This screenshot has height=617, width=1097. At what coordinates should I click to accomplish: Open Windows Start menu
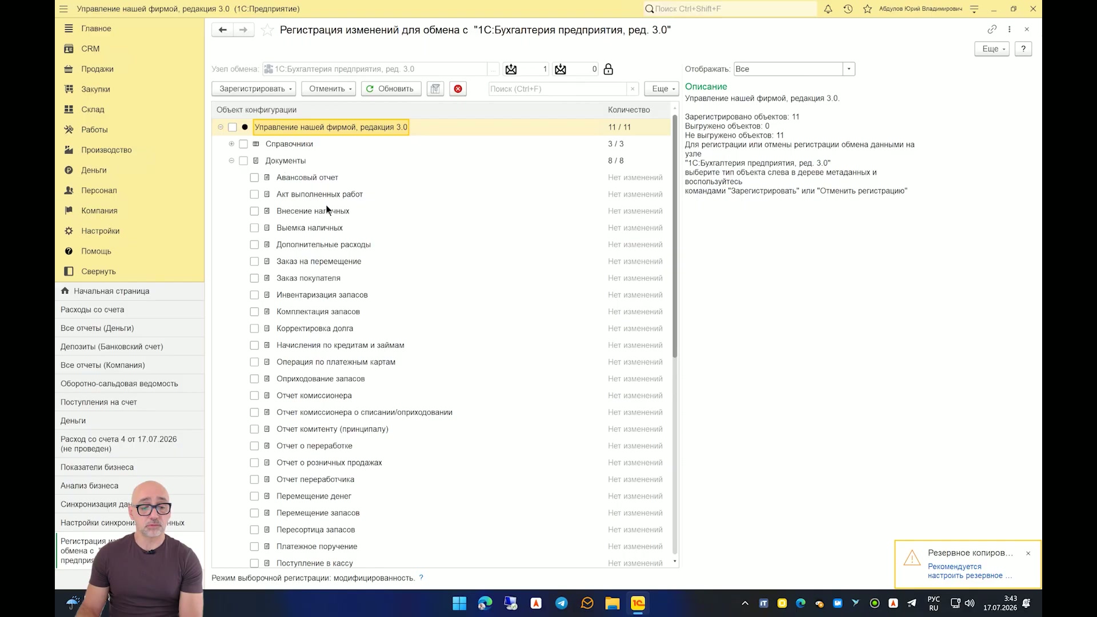coord(459,603)
